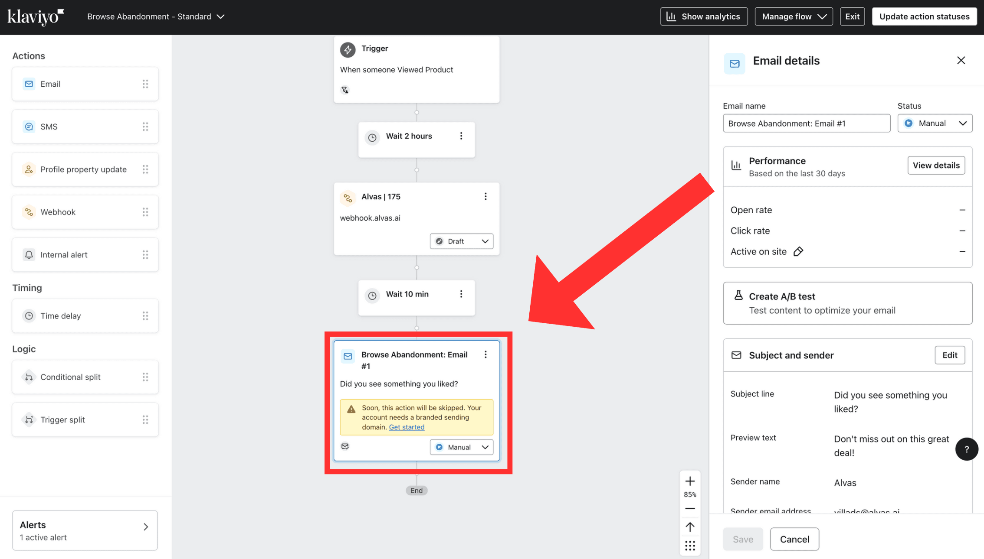Click the Webhook icon on Alvas card
984x559 pixels.
[348, 198]
